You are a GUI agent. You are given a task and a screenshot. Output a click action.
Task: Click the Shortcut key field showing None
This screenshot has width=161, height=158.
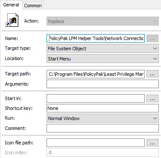pyautogui.click(x=102, y=108)
